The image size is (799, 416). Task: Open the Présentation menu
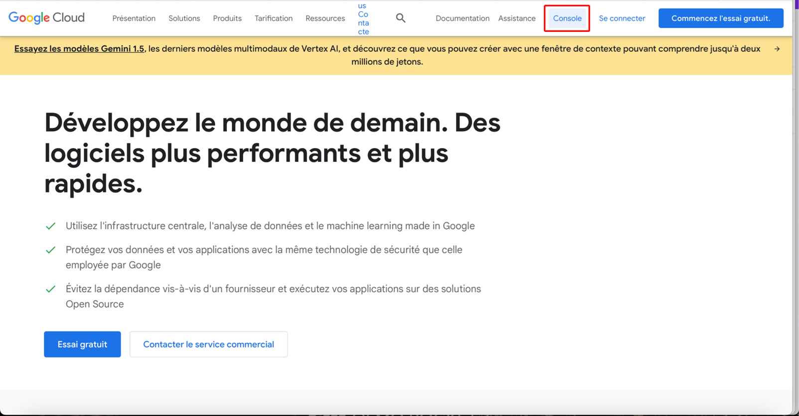[134, 18]
